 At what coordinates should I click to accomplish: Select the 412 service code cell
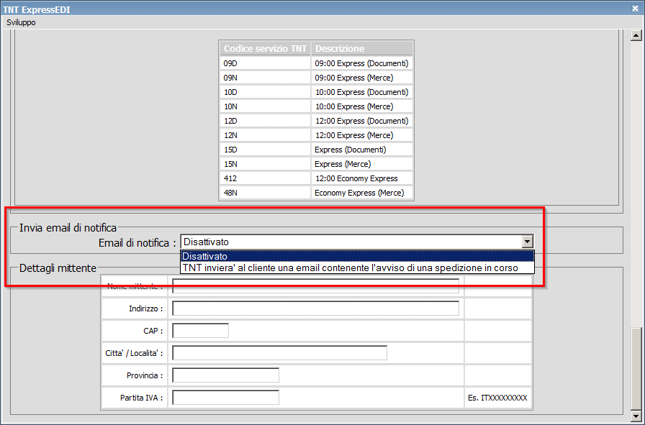[x=265, y=178]
